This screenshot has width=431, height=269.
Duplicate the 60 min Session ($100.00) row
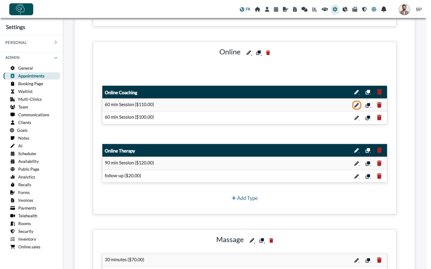click(x=368, y=118)
